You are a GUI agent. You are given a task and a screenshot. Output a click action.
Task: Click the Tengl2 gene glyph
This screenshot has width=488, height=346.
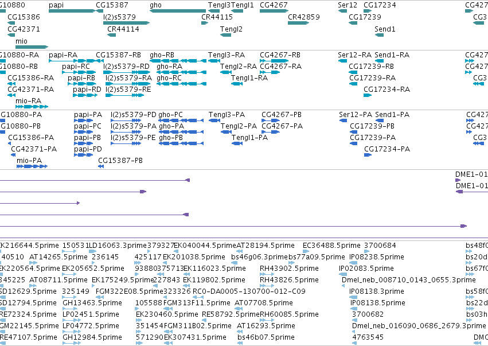click(x=225, y=35)
